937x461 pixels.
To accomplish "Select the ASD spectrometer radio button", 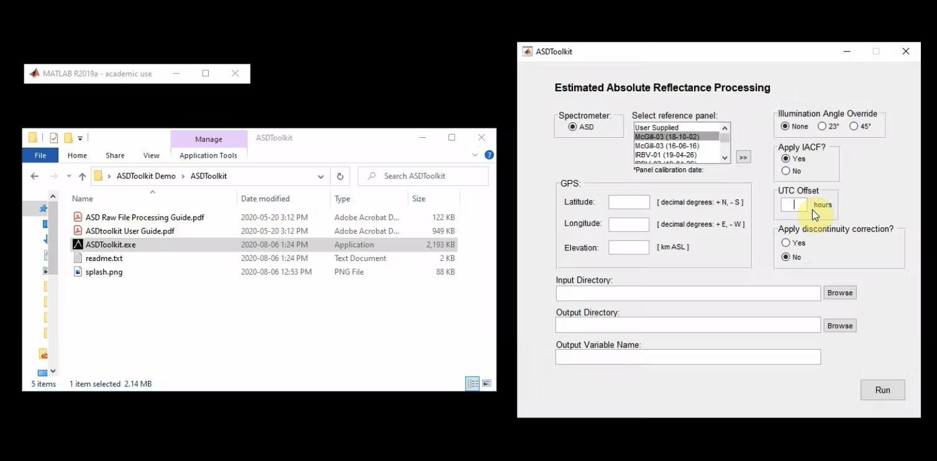I will coord(572,127).
